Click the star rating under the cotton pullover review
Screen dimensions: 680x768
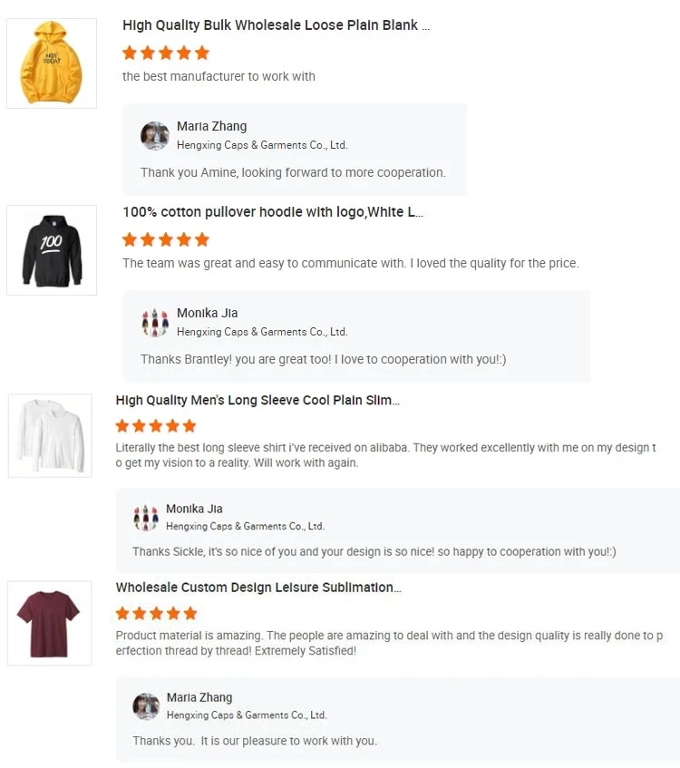click(x=166, y=239)
